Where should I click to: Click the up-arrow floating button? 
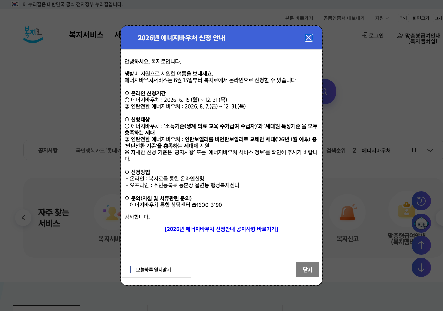point(421,245)
